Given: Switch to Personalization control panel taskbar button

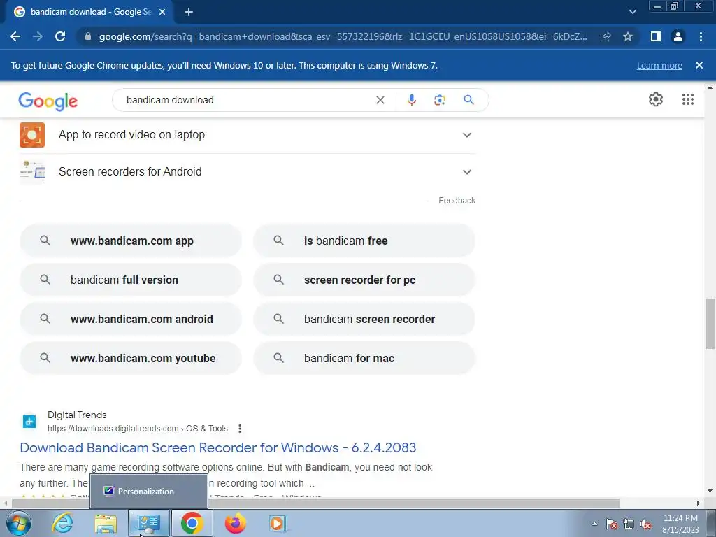Looking at the screenshot, I should [149, 523].
